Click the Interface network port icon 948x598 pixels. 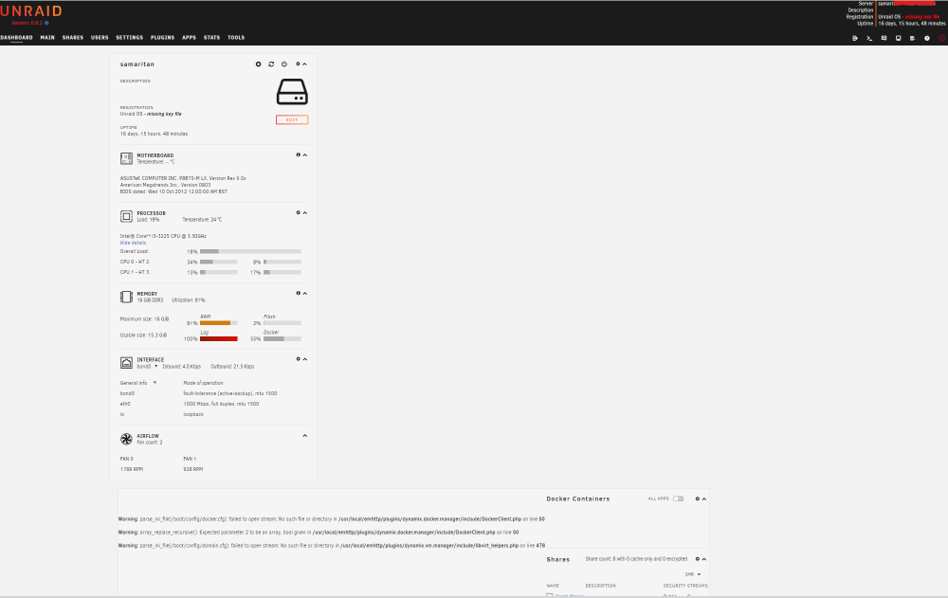click(x=126, y=363)
